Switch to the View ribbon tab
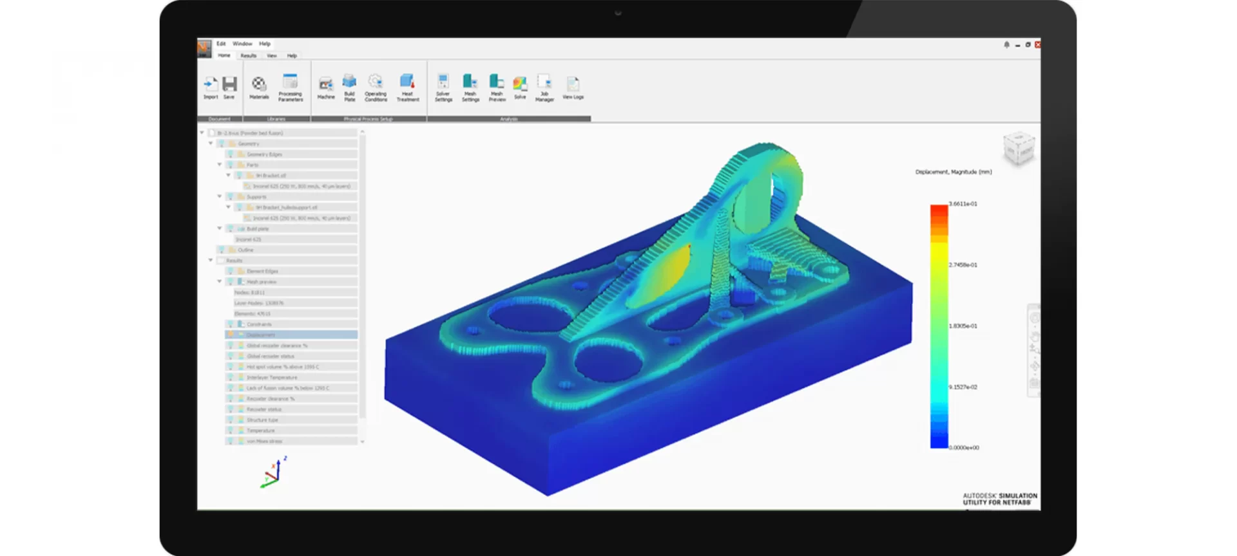Screen dimensions: 1237x556 tap(272, 55)
